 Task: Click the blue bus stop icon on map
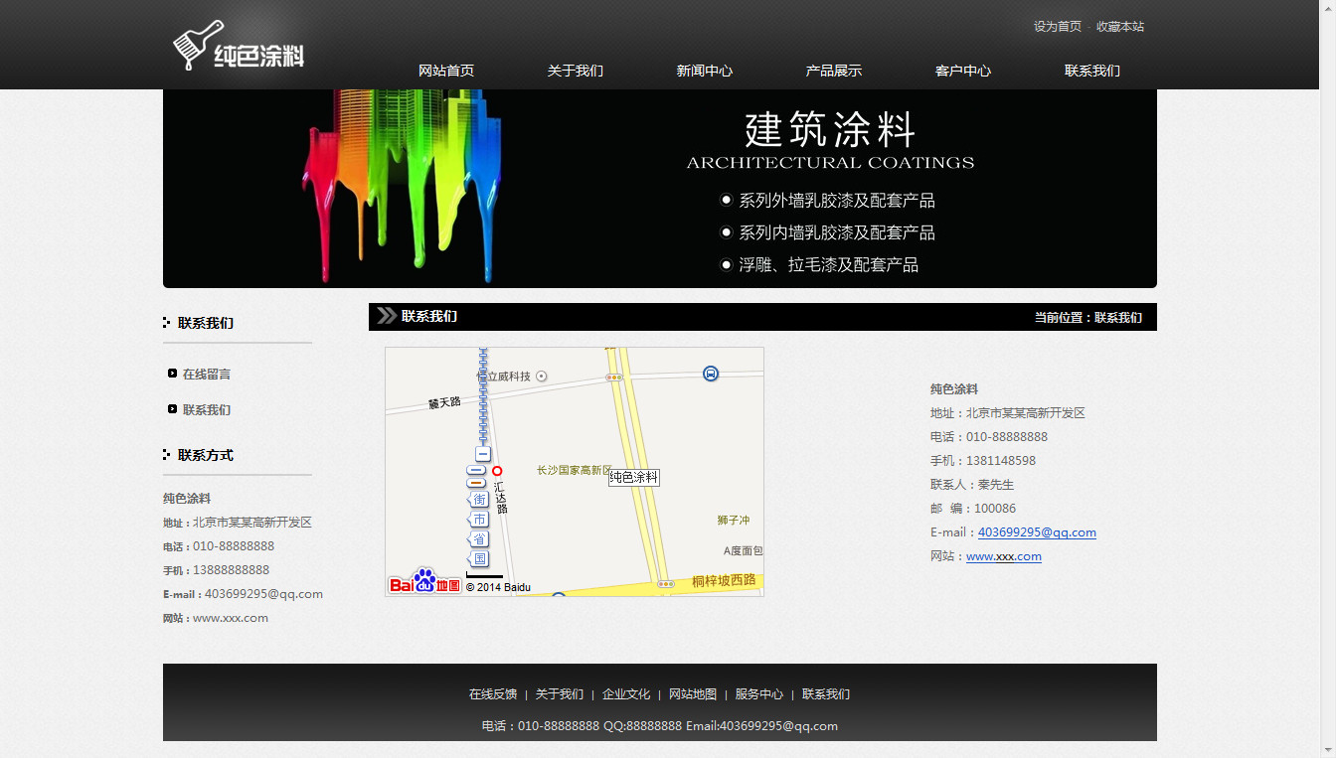point(711,374)
